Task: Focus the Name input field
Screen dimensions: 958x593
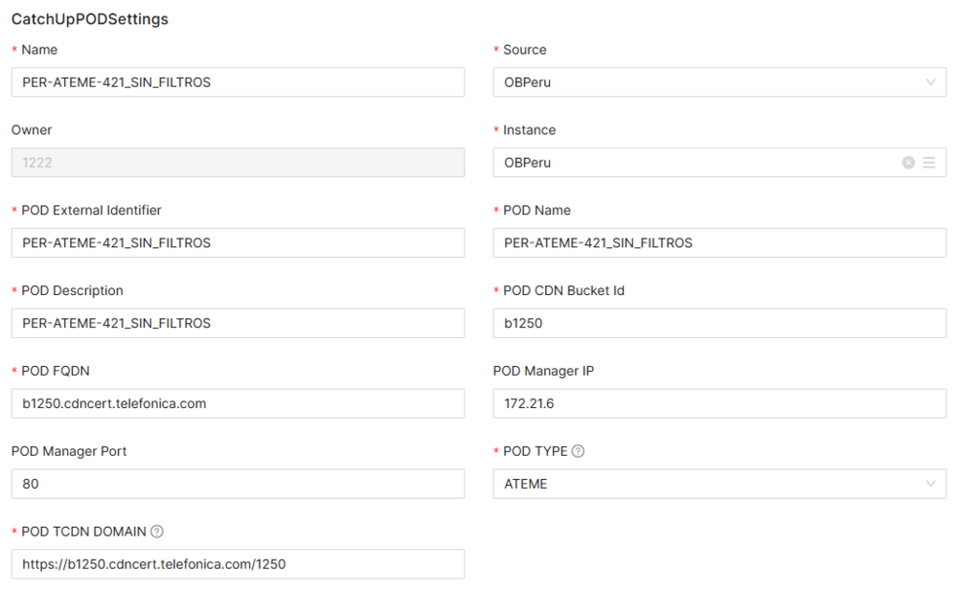Action: (238, 82)
